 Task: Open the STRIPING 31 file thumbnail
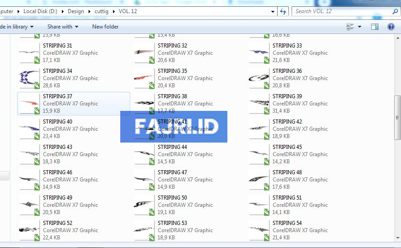pyautogui.click(x=29, y=53)
